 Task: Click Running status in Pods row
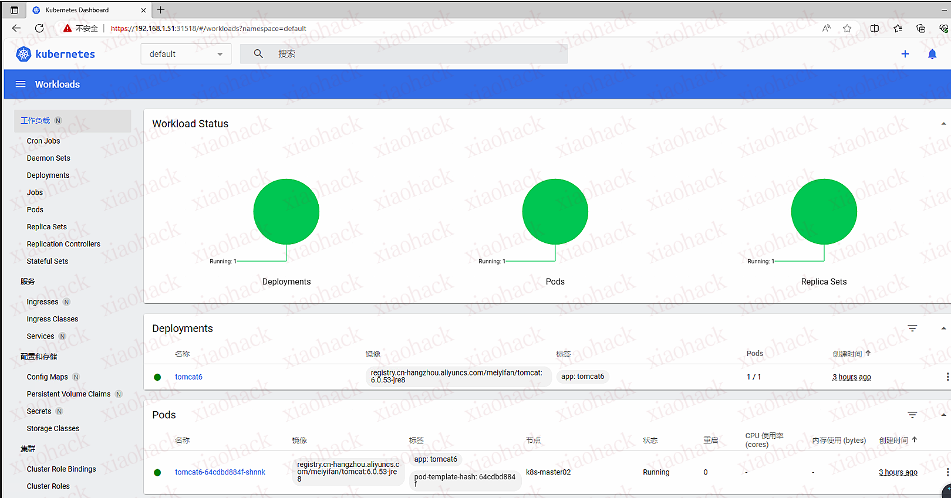point(656,472)
